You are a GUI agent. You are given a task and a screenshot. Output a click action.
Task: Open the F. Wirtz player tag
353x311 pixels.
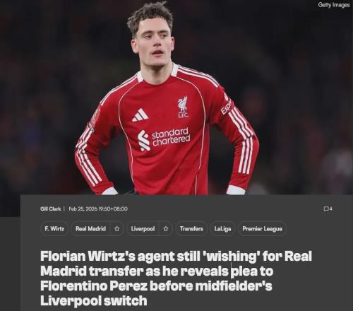(54, 229)
